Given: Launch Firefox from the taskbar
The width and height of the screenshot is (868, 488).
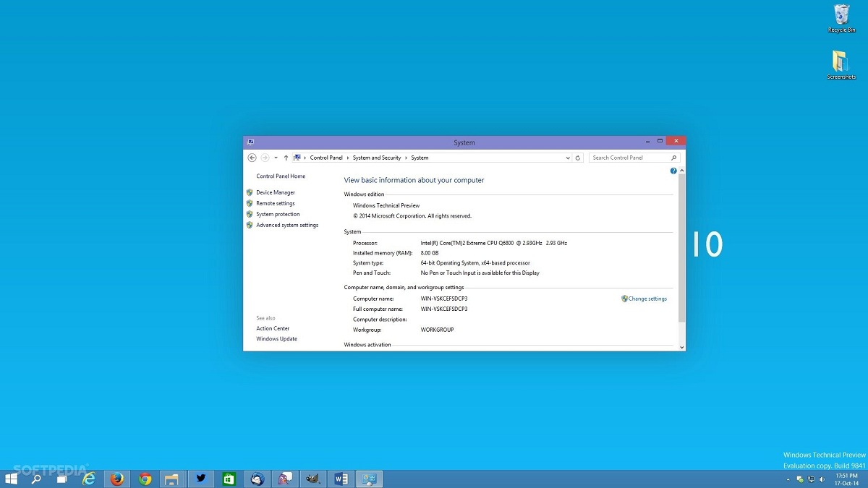Looking at the screenshot, I should (x=116, y=478).
